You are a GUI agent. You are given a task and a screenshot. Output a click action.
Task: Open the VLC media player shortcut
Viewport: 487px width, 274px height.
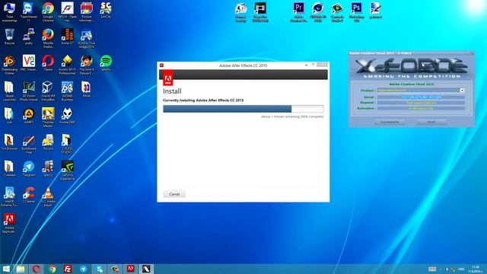pos(48,196)
